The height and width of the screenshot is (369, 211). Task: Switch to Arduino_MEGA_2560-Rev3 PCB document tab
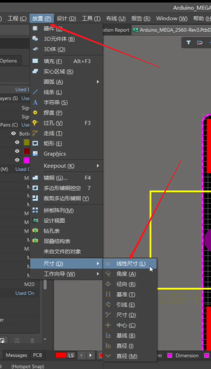171,30
